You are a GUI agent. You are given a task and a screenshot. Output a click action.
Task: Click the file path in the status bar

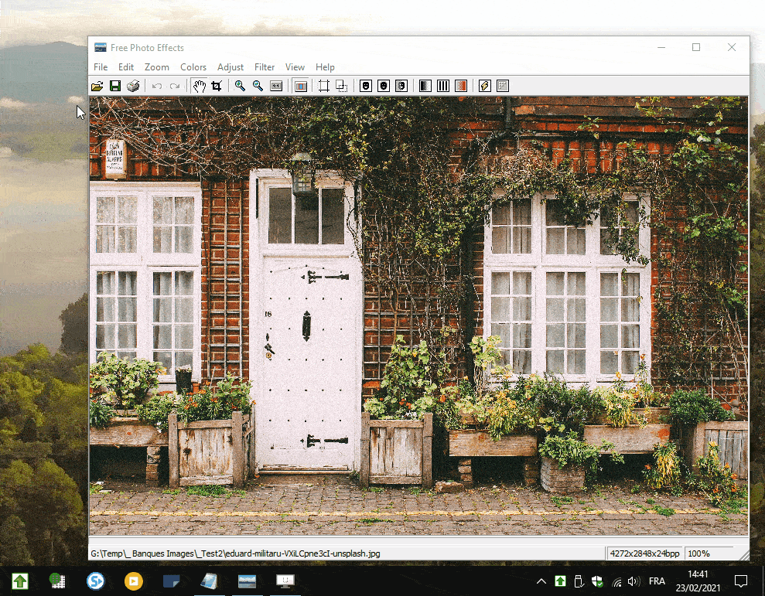235,553
